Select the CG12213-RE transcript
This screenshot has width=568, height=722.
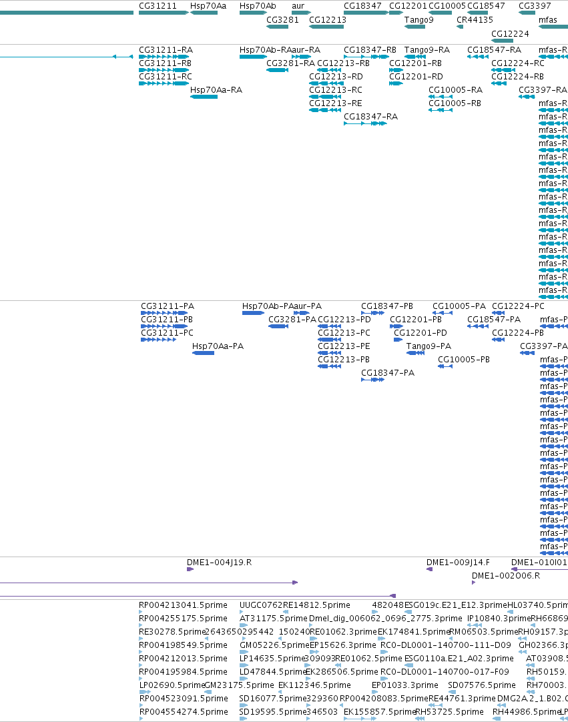[325, 110]
